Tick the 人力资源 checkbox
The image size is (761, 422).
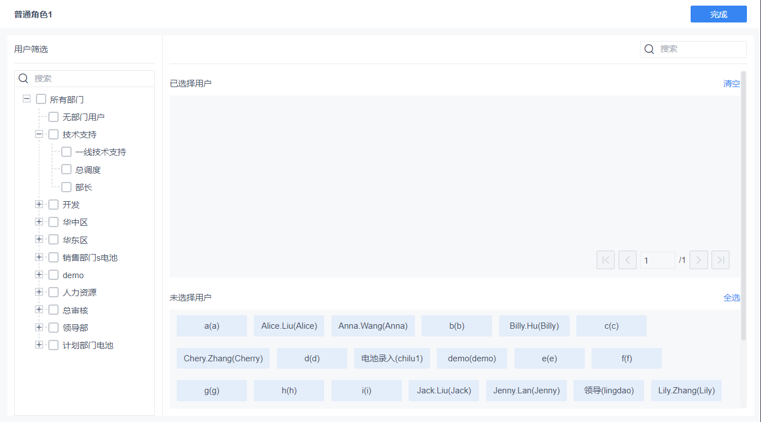[x=53, y=292]
